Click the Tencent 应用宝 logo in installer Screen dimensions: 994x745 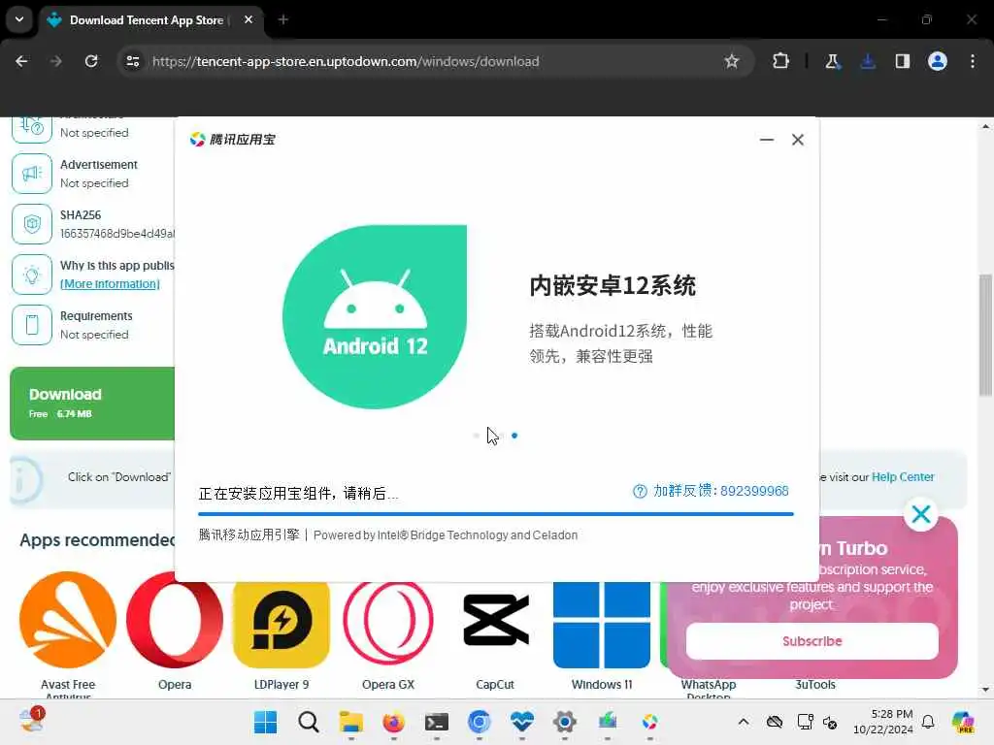[233, 140]
